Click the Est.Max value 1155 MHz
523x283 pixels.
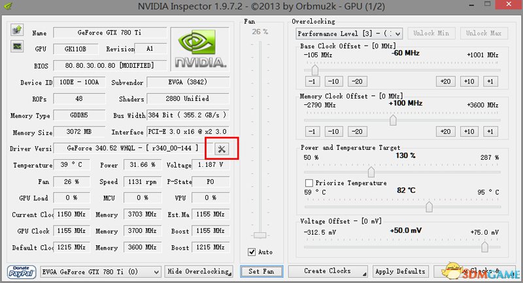(210, 215)
